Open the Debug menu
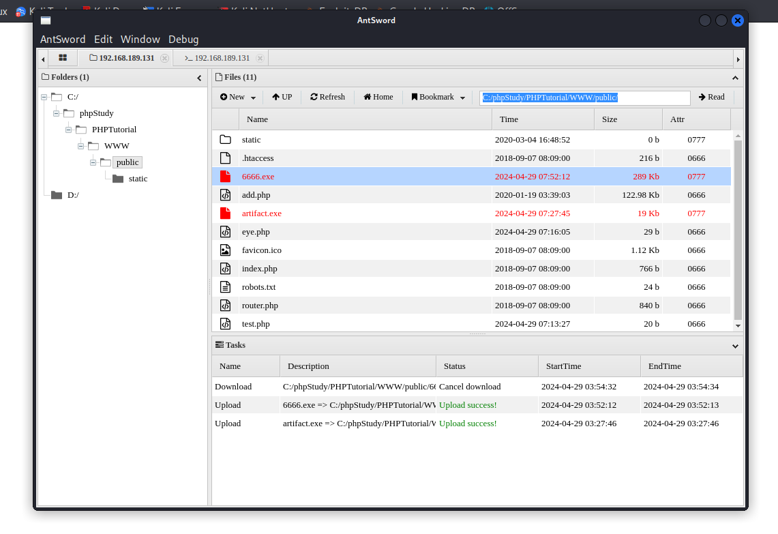 pos(183,39)
